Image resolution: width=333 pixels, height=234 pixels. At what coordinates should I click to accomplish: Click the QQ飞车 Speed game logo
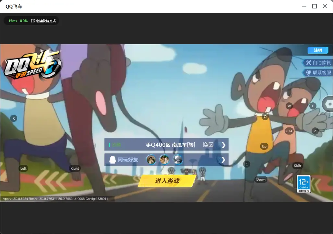(33, 65)
